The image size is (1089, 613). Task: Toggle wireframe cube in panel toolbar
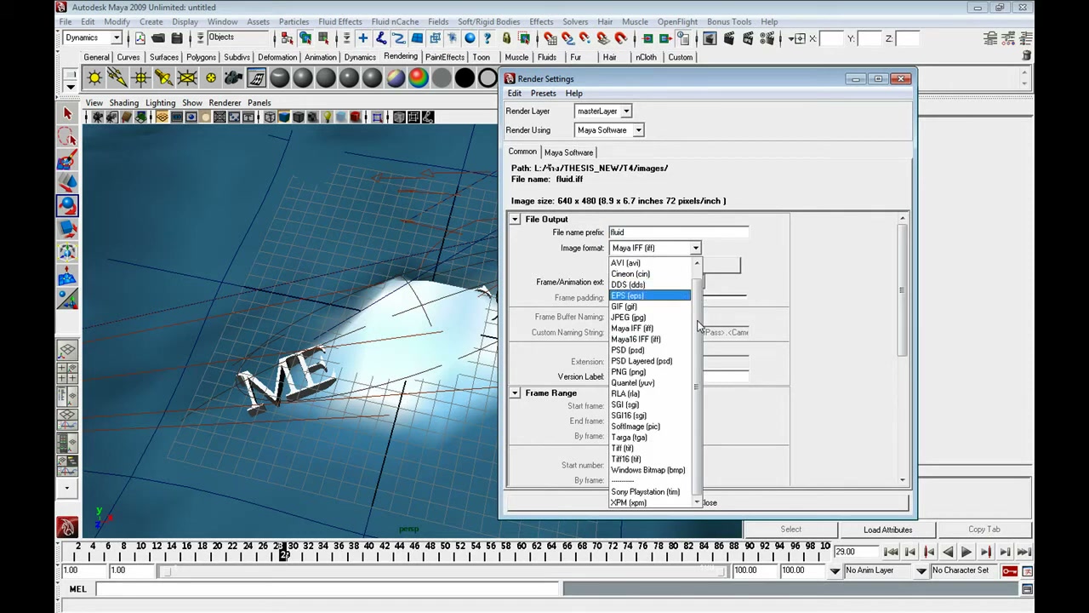point(270,117)
